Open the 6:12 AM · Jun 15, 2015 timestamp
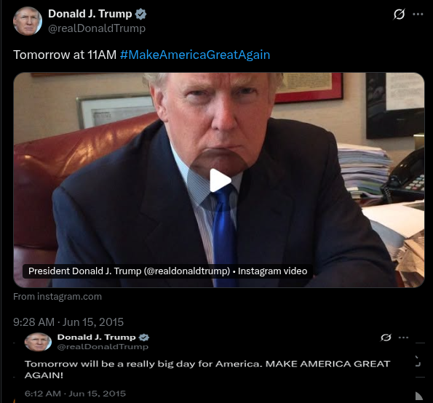The width and height of the screenshot is (433, 403). pos(75,394)
